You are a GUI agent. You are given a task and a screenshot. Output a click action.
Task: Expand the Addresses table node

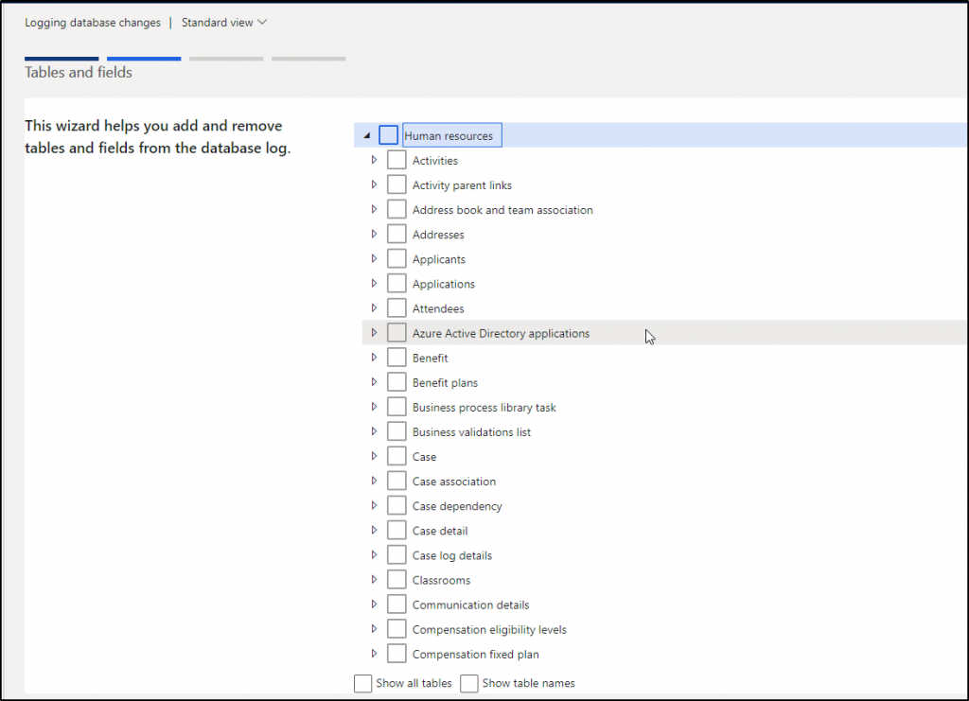point(374,234)
